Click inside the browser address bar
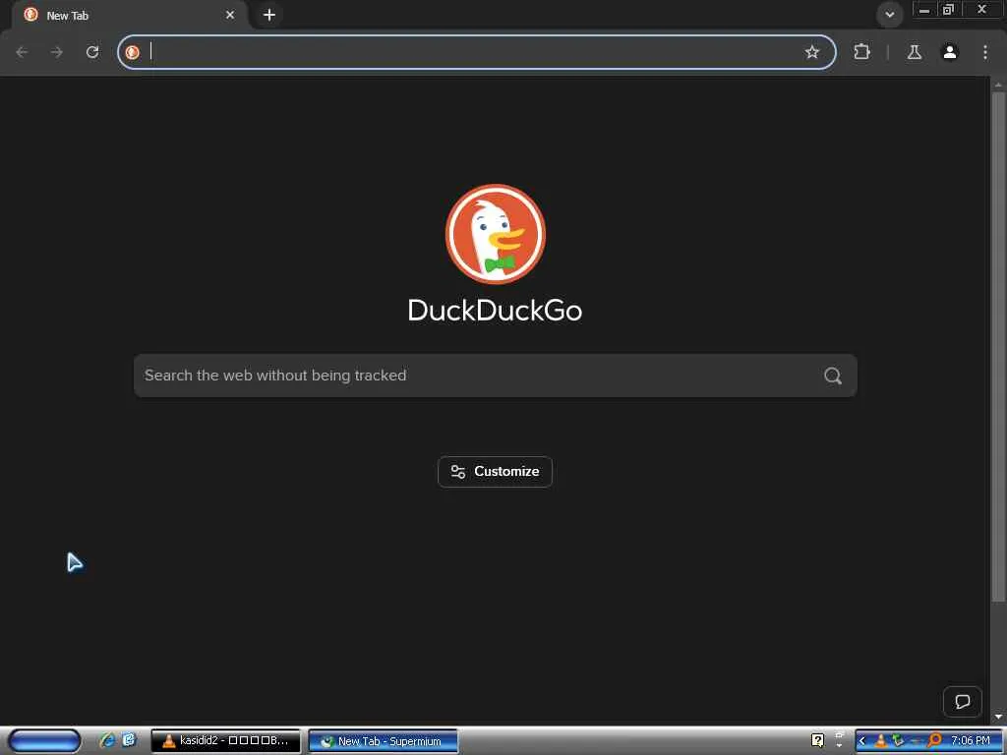Screen dimensions: 1007x755 coord(475,52)
